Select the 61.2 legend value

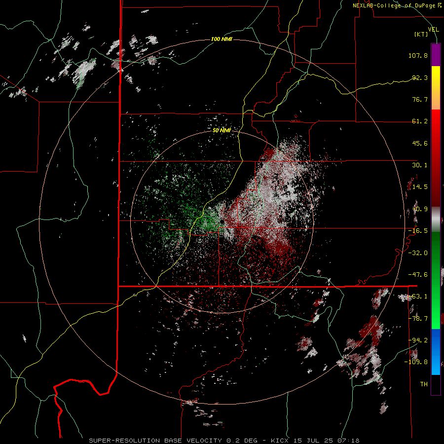tap(420, 121)
